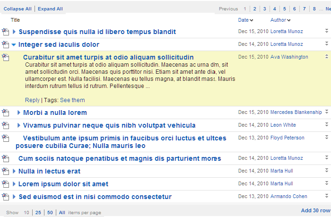Collapse the Integer sed iaculis dolor thread
The width and height of the screenshot is (331, 217).
[14, 44]
